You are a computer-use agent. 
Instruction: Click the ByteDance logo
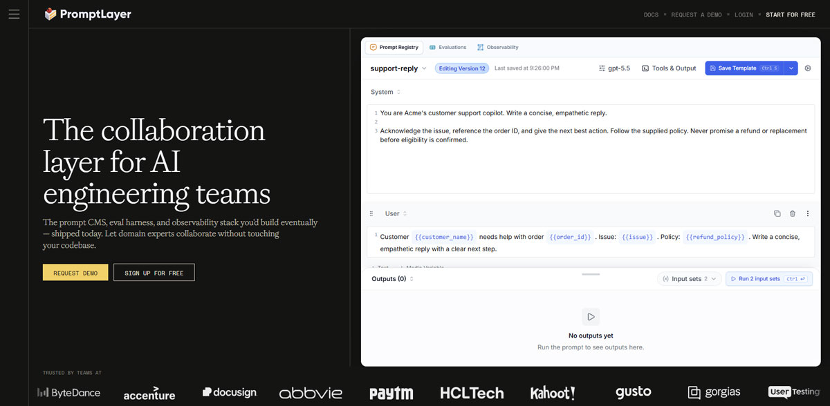68,393
